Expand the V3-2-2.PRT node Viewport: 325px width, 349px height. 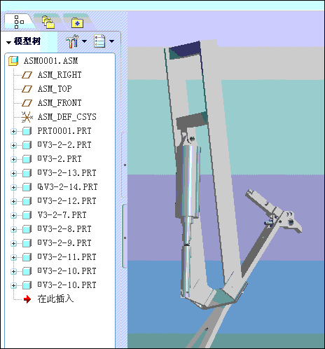[13, 146]
